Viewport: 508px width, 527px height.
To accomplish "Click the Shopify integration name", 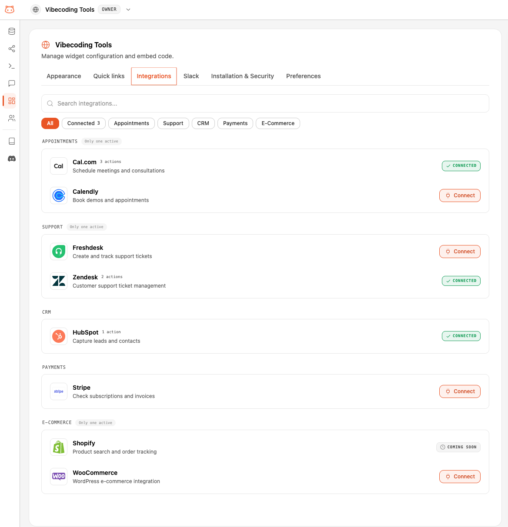I will pos(84,443).
